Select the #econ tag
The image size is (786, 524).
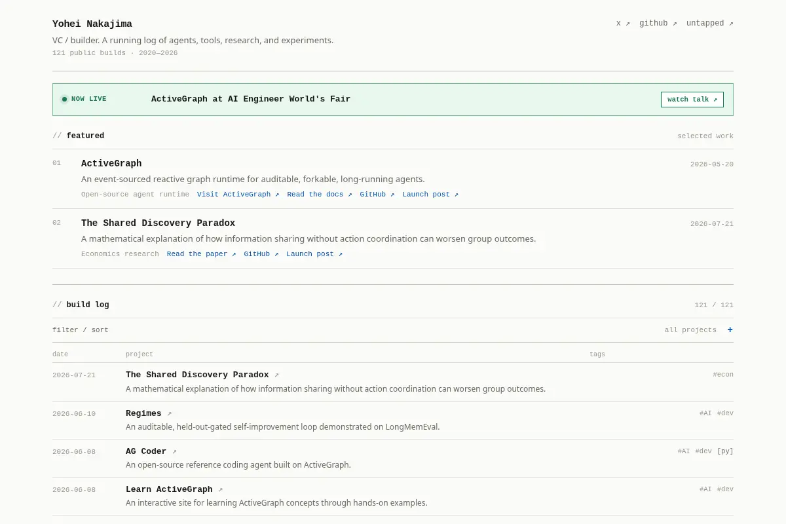tap(723, 375)
